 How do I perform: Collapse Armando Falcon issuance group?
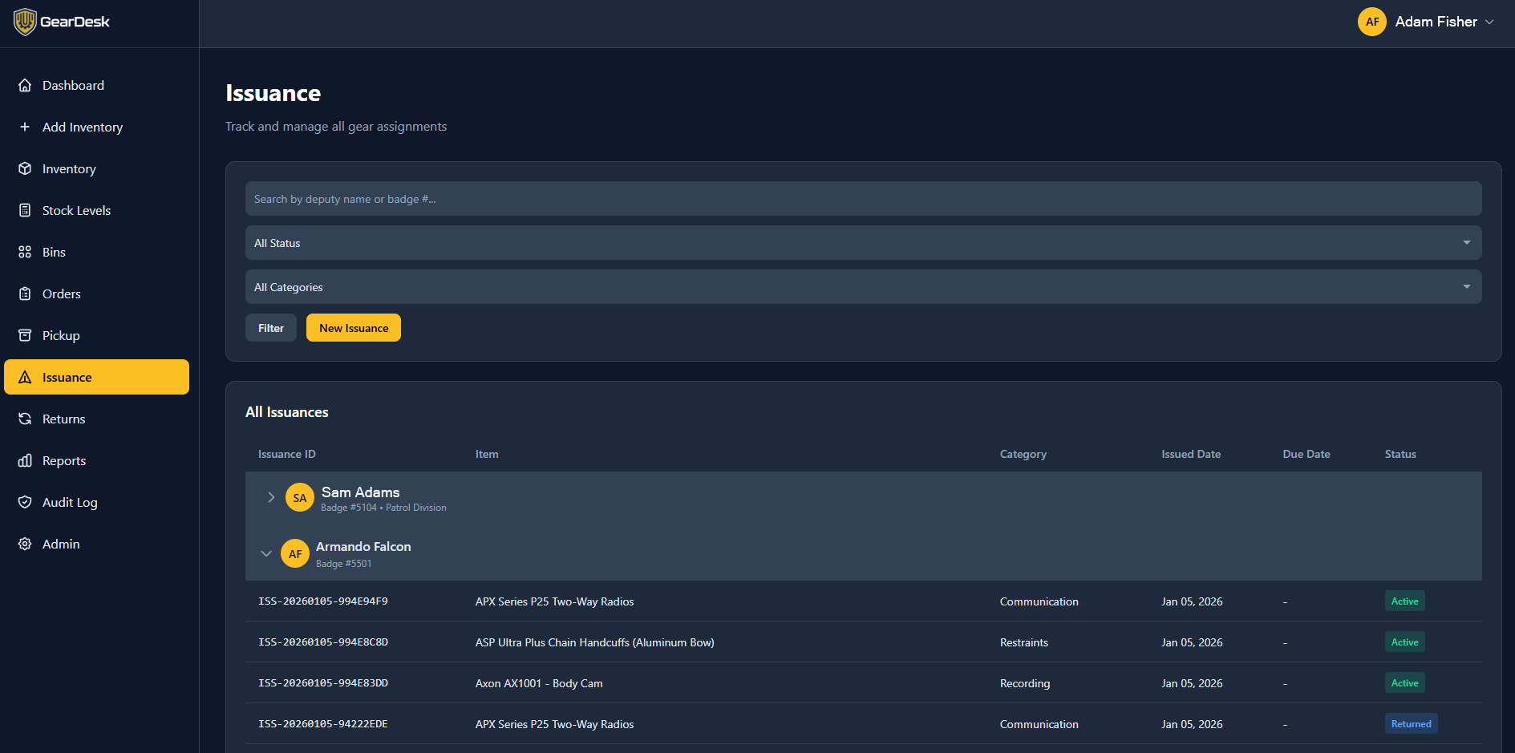coord(266,553)
